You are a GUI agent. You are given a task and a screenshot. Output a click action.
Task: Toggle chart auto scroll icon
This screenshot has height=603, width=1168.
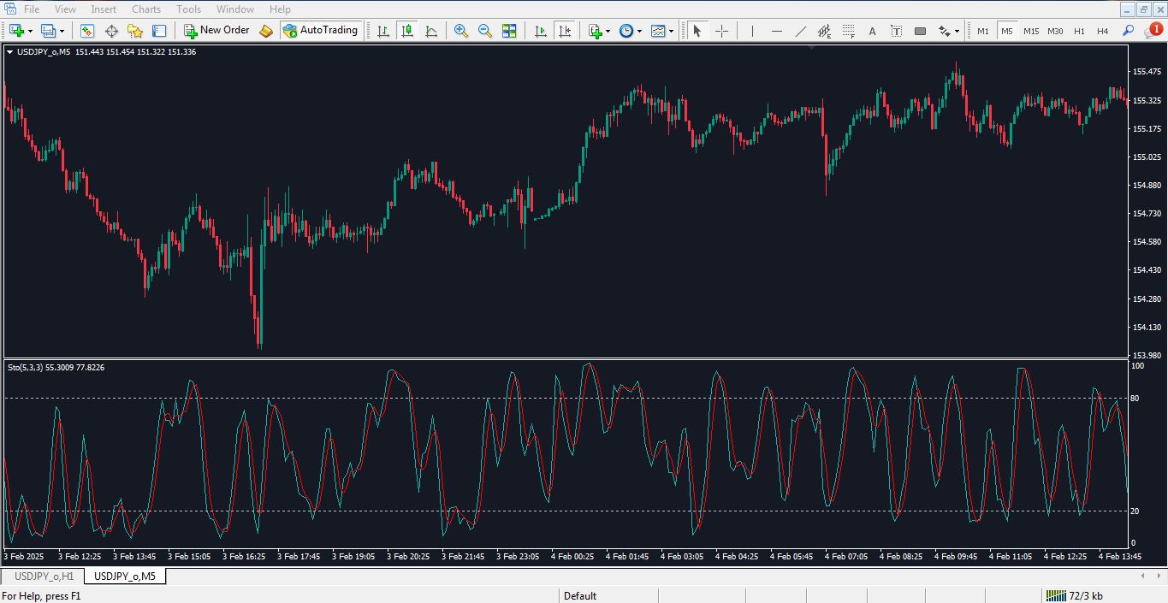coord(541,31)
